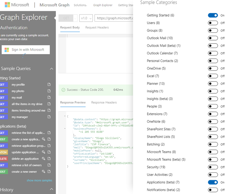The height and width of the screenshot is (194, 237).
Task: Run the my manager sample query
Action: (20, 117)
